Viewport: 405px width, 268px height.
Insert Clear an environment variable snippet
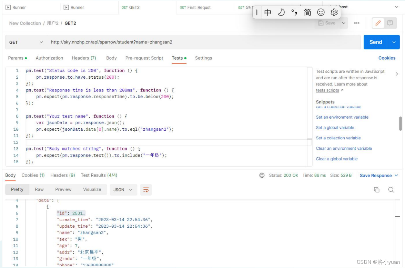point(344,148)
